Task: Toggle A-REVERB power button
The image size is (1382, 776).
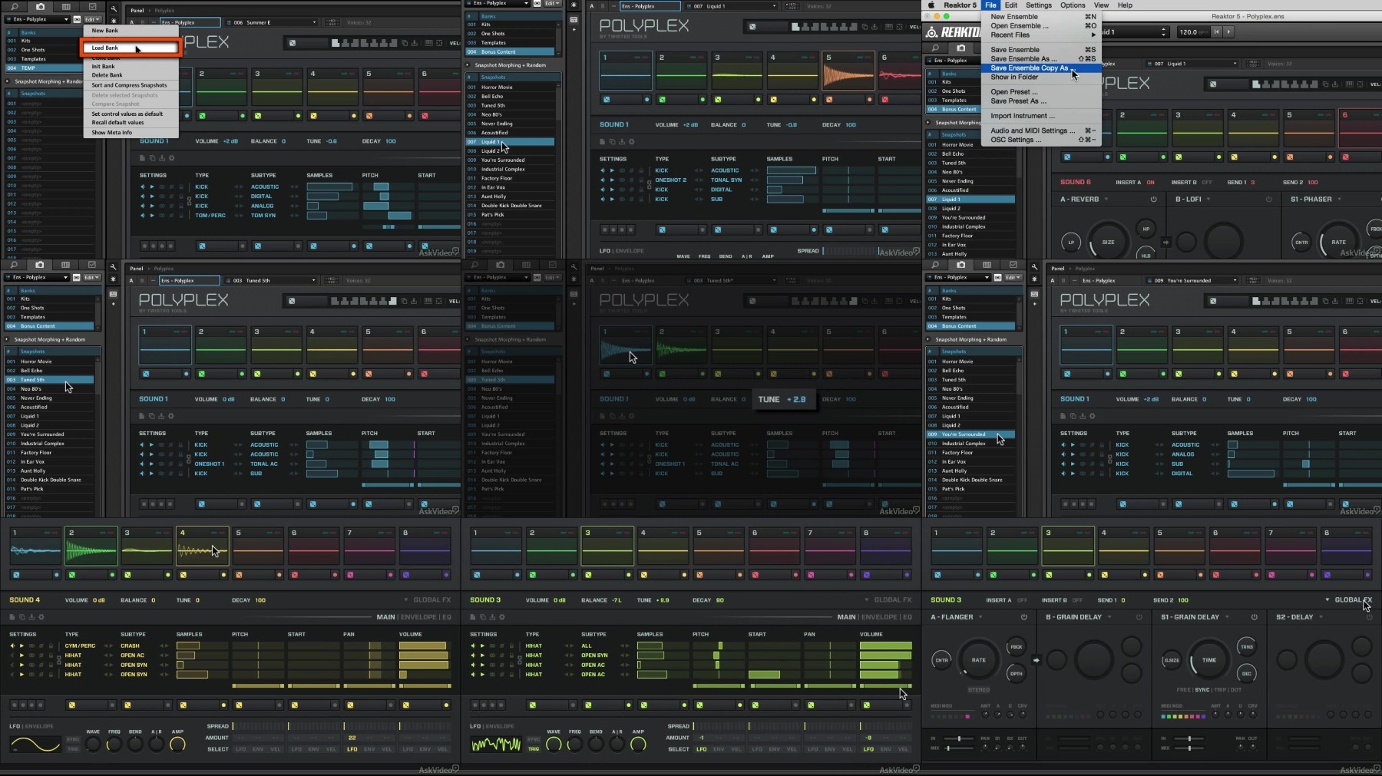Action: [x=1153, y=200]
